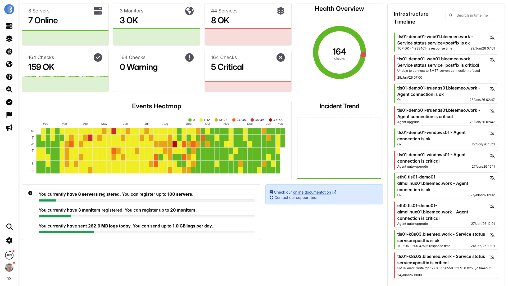Select the Kubernetes icon in the sidebar
Screen dimensions: 508x286
click(x=9, y=51)
